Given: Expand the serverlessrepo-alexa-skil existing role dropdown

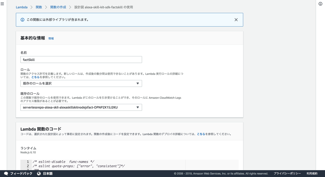Looking at the screenshot, I should (81, 107).
